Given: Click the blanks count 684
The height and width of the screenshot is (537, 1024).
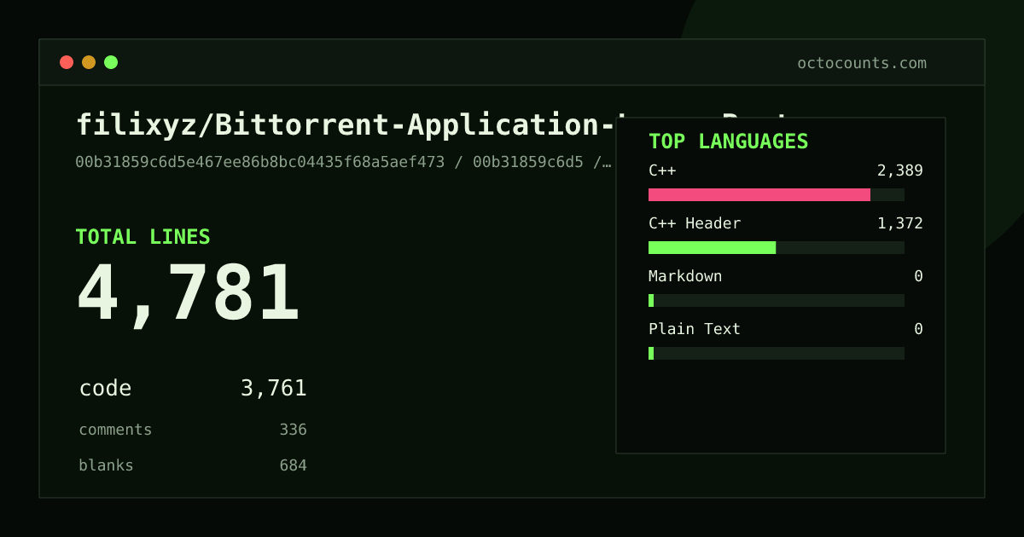Looking at the screenshot, I should (293, 465).
